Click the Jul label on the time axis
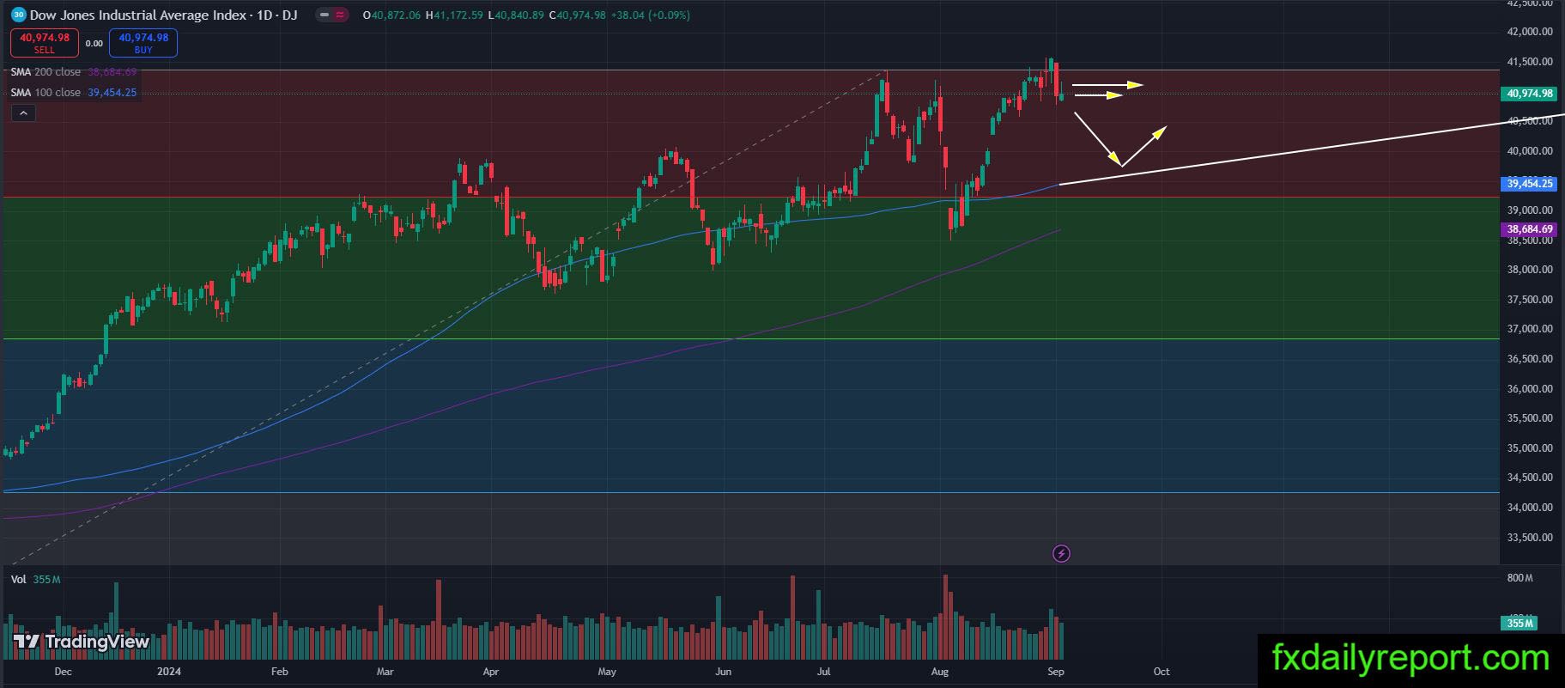 824,672
